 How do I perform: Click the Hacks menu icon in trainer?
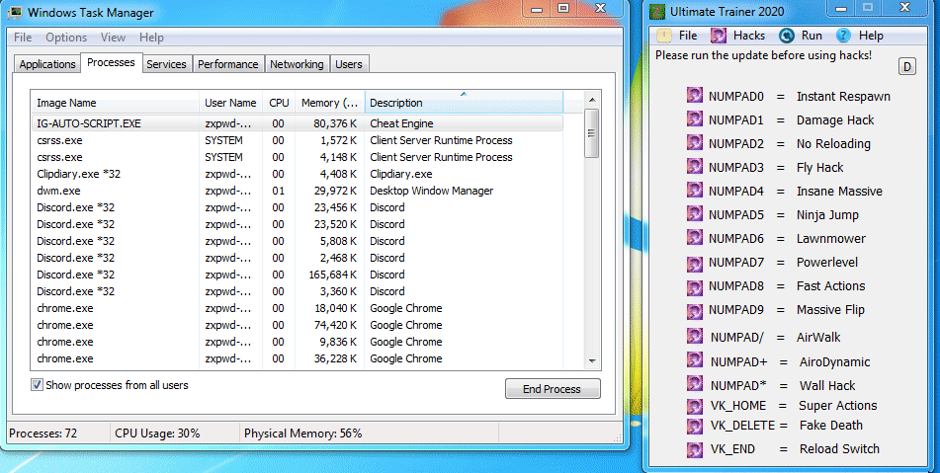pyautogui.click(x=719, y=36)
